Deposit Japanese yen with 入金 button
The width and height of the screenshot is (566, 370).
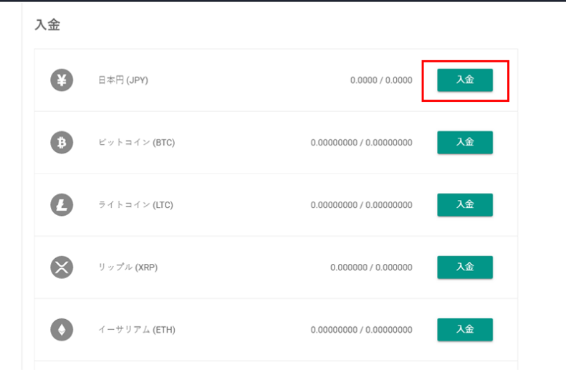coord(465,80)
